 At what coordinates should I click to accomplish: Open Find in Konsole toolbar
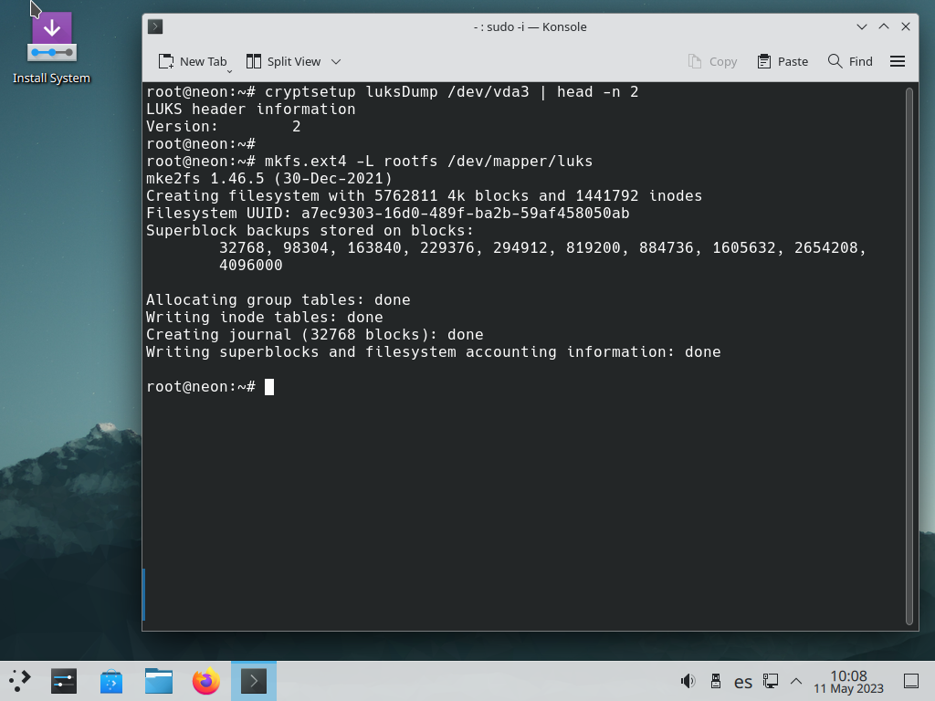[x=850, y=61]
